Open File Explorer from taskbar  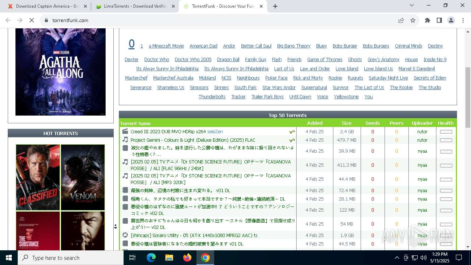(x=169, y=258)
